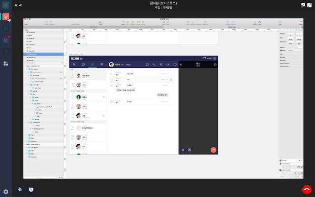Toggle screen sharing in the call controls
The width and height of the screenshot is (315, 197).
(31, 189)
